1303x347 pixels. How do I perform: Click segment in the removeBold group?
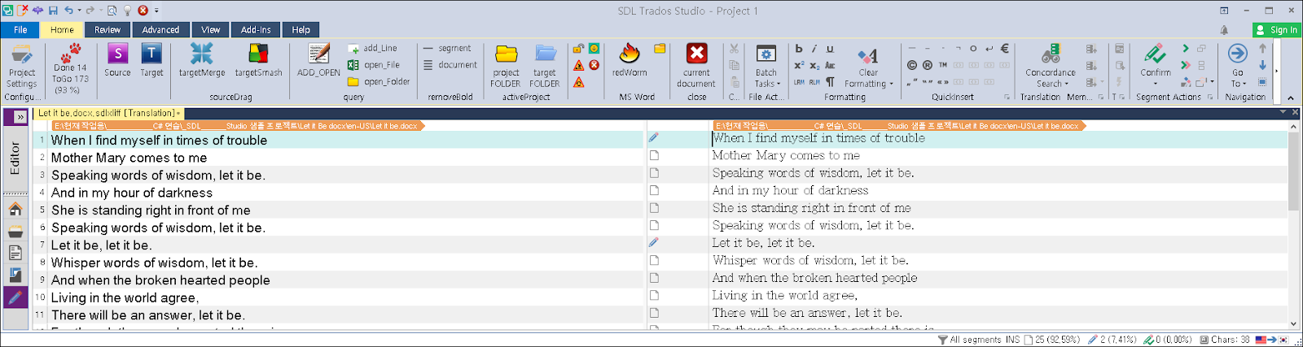click(x=447, y=49)
